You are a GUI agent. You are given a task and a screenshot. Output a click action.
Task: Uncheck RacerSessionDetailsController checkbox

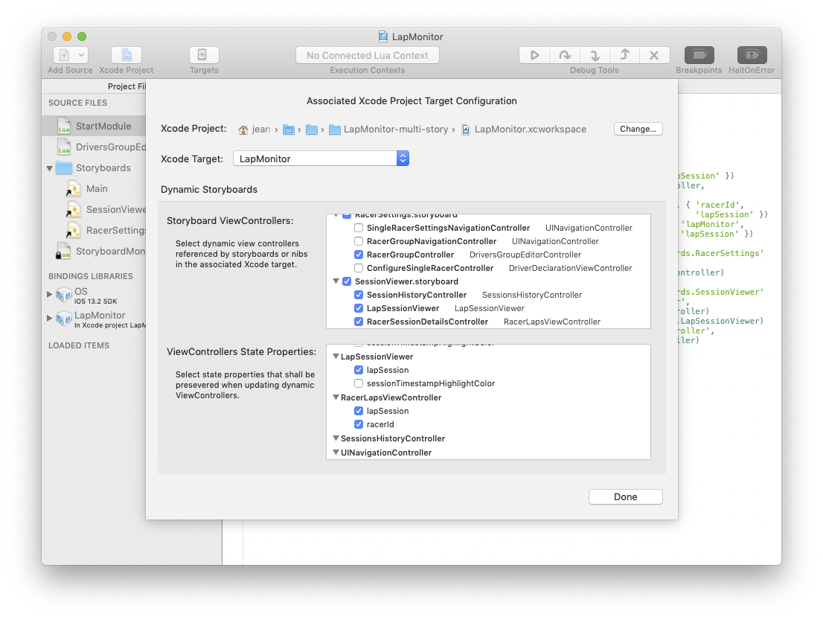(359, 322)
